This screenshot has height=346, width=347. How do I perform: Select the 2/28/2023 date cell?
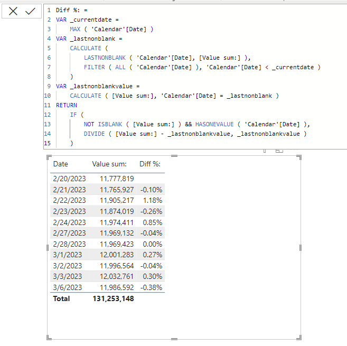point(69,244)
